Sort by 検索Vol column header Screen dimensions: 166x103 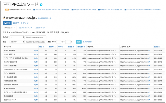point(52,47)
